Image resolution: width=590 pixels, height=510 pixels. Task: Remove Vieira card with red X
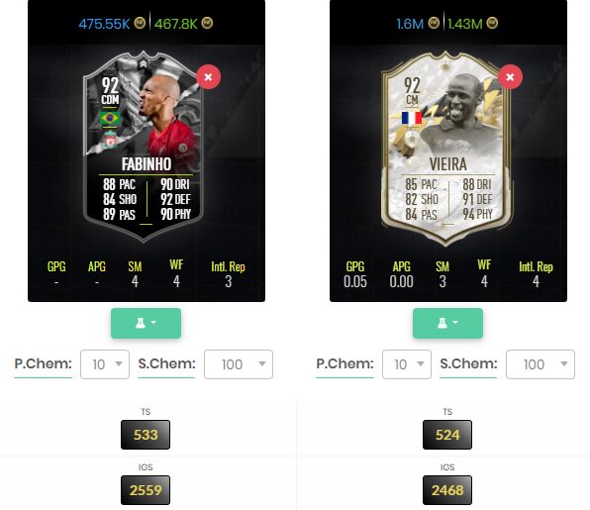[x=510, y=77]
